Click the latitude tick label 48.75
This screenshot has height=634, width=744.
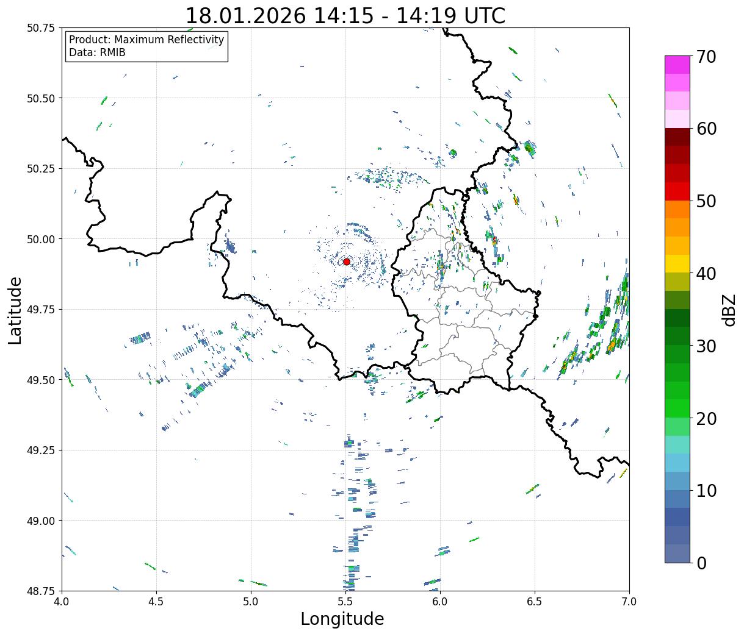(x=41, y=591)
